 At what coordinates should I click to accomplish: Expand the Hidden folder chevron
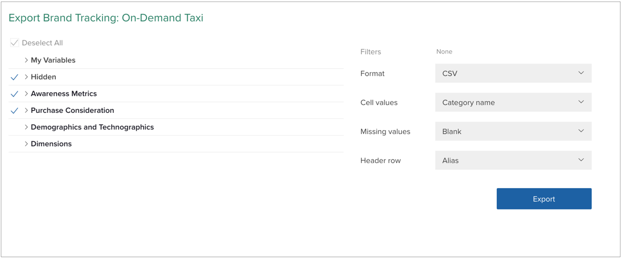tap(26, 77)
